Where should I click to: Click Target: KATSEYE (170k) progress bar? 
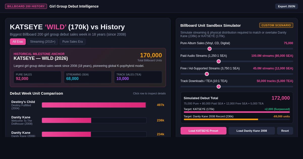click(x=237, y=112)
